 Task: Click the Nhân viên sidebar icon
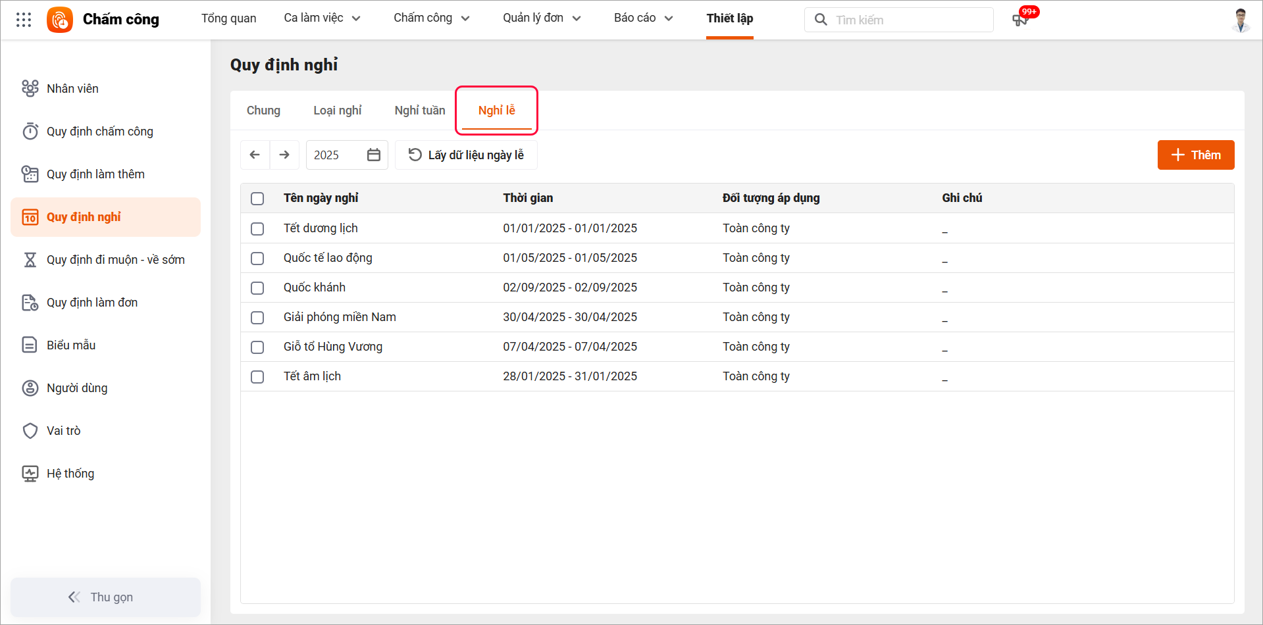[x=30, y=89]
